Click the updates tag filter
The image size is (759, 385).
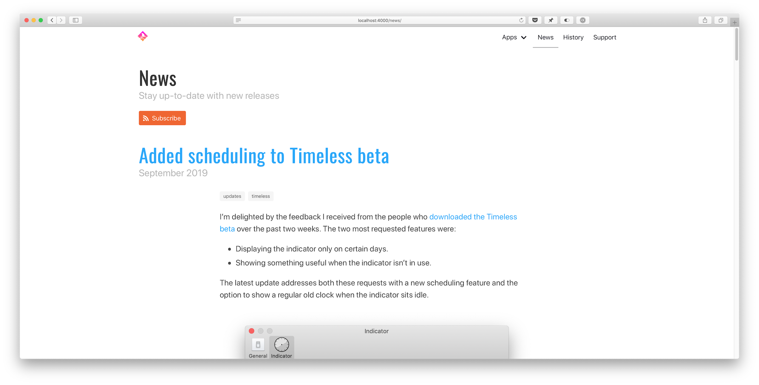tap(232, 196)
